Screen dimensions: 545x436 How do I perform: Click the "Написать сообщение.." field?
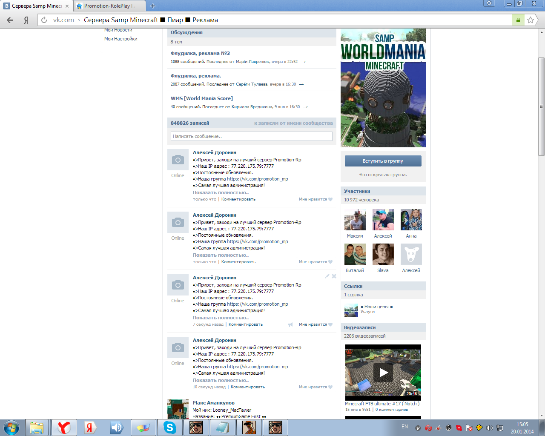[252, 136]
